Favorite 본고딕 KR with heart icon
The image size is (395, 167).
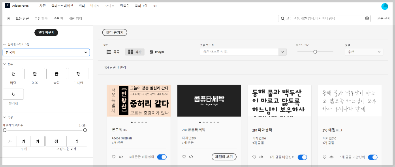coord(114,157)
